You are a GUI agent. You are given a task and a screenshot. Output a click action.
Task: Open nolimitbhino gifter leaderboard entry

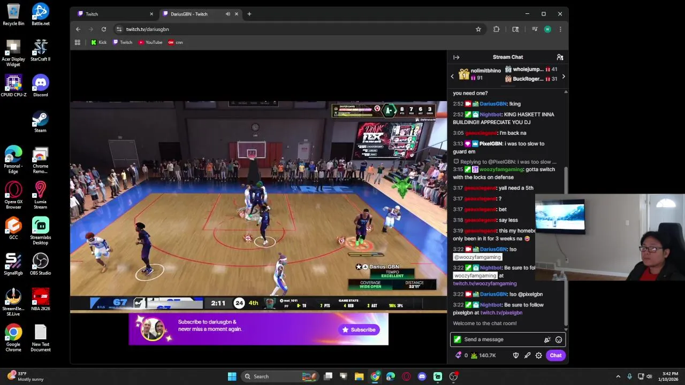pyautogui.click(x=479, y=74)
